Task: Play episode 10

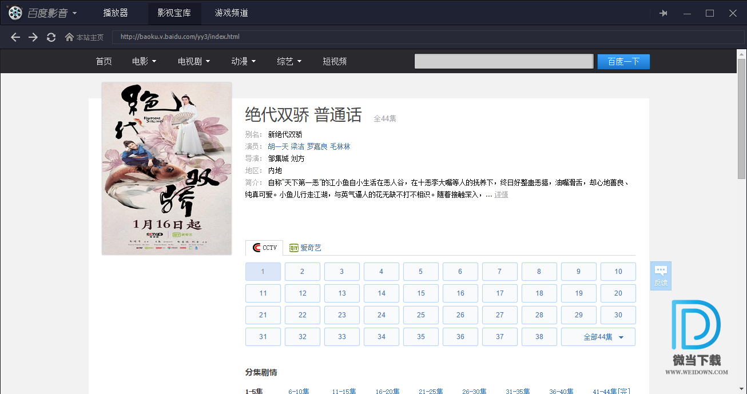Action: (x=618, y=272)
